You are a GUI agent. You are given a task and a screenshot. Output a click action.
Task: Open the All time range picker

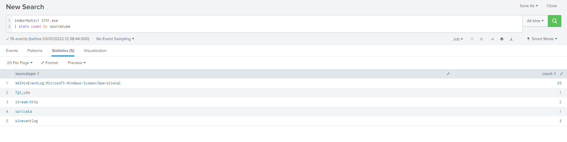(x=535, y=21)
